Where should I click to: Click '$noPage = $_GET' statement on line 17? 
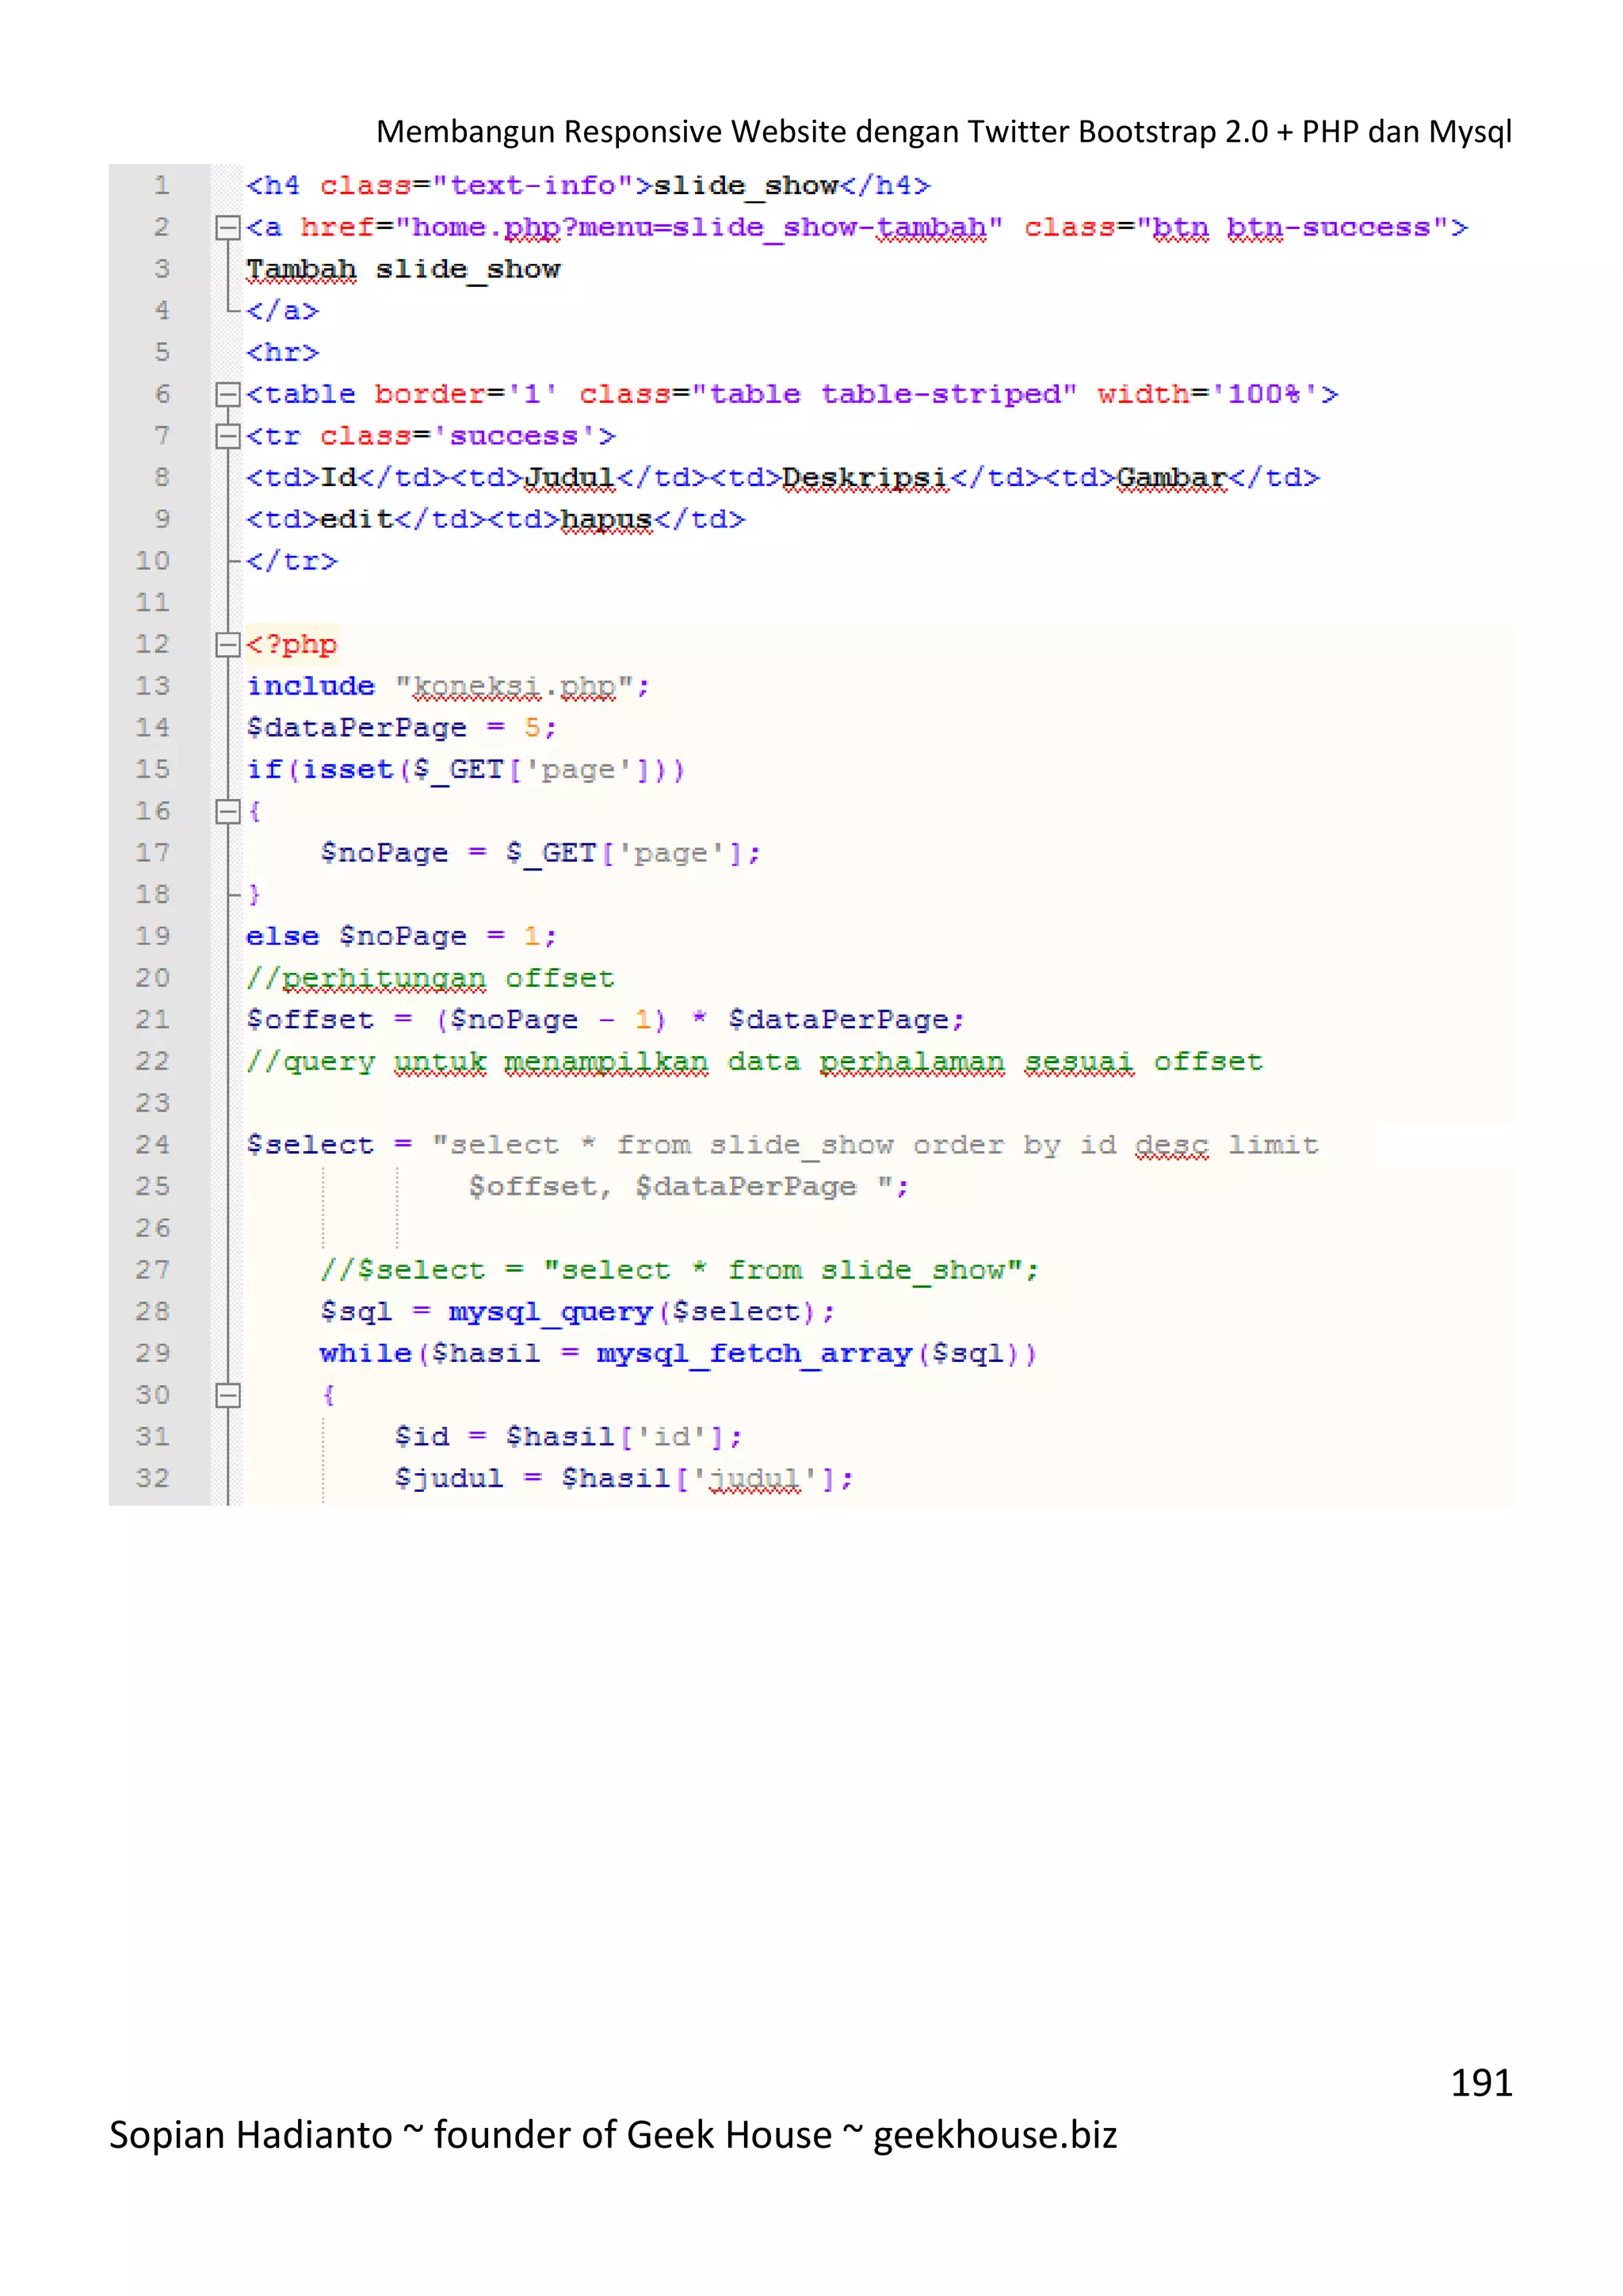tap(540, 853)
